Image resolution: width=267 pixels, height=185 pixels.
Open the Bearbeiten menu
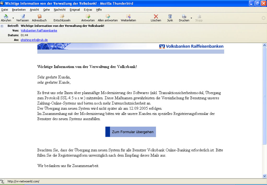click(19, 10)
